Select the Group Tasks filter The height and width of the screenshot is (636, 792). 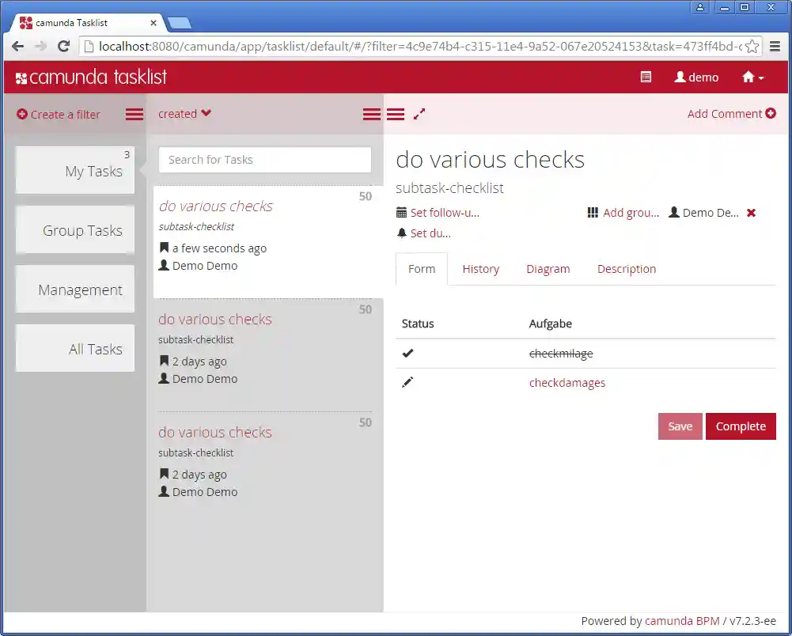pos(76,230)
